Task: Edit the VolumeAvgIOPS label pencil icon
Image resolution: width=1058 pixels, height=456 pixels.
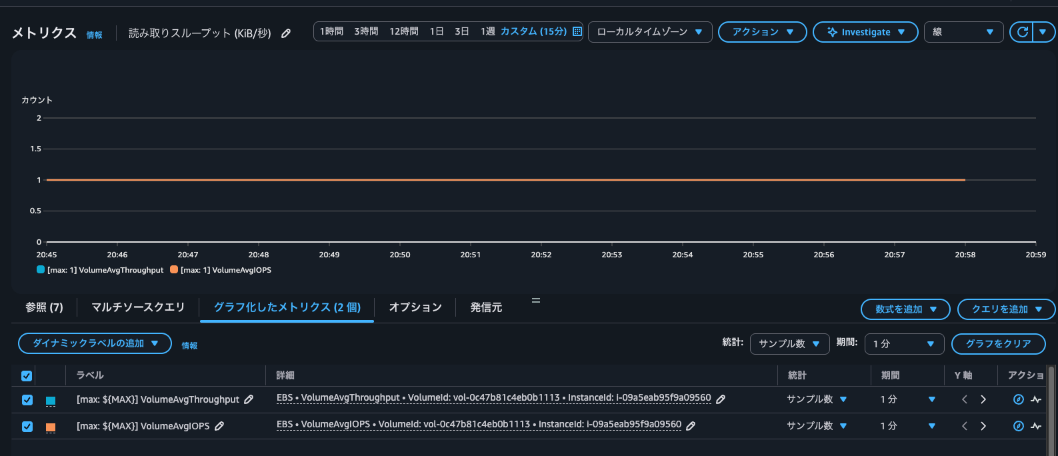Action: [219, 426]
